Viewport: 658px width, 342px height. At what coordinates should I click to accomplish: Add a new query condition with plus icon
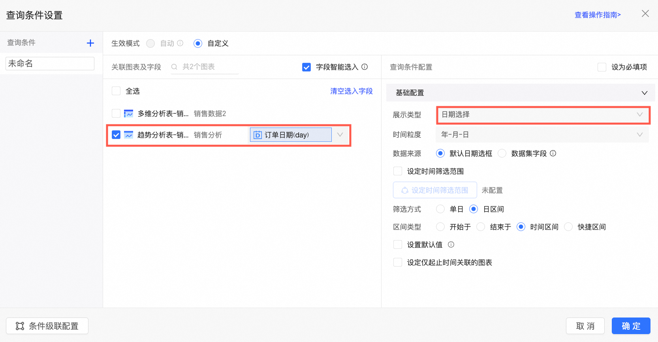(x=90, y=43)
